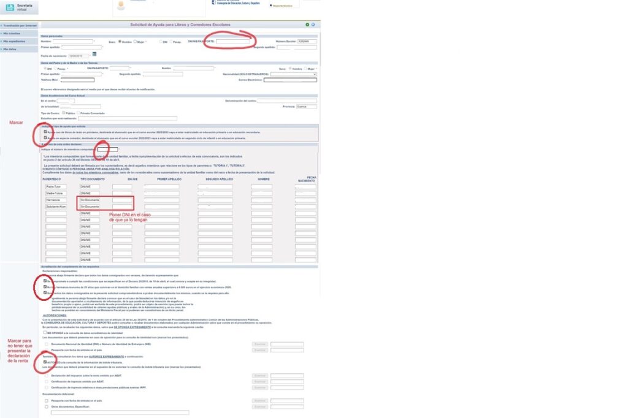Click the green accept icon in title bar
Image resolution: width=628 pixels, height=418 pixels.
pyautogui.click(x=307, y=25)
